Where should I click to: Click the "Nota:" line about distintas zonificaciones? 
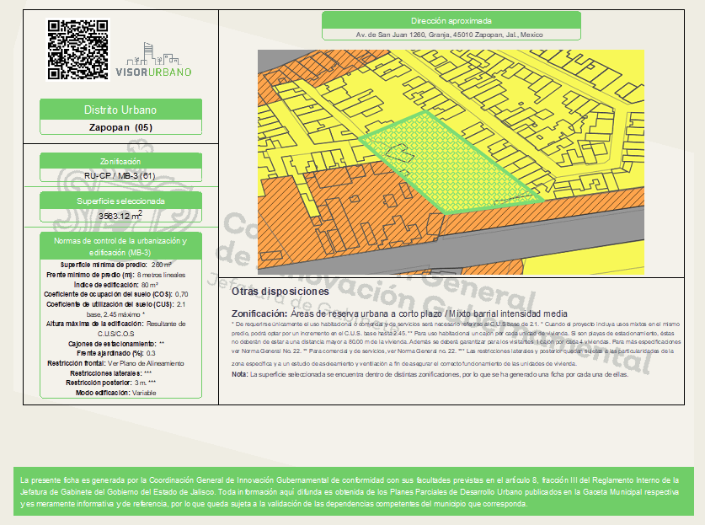tap(430, 374)
